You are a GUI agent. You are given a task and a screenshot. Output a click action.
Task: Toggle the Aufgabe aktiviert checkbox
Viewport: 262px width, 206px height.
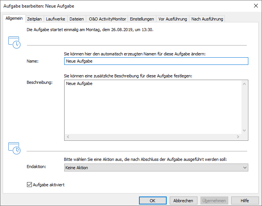click(29, 185)
